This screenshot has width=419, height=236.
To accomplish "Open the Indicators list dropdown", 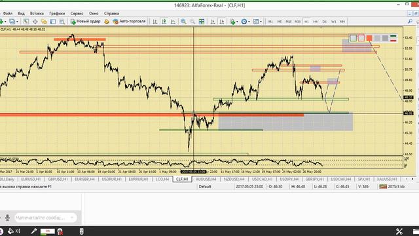I will (234, 22).
